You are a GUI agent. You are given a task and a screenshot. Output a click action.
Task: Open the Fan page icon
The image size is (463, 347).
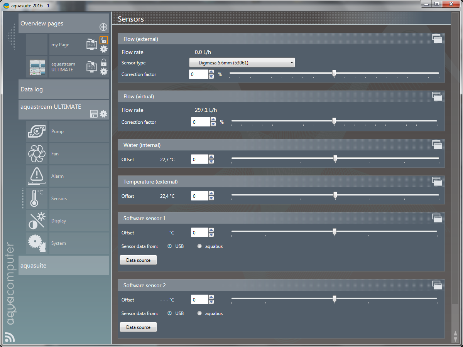(x=37, y=154)
